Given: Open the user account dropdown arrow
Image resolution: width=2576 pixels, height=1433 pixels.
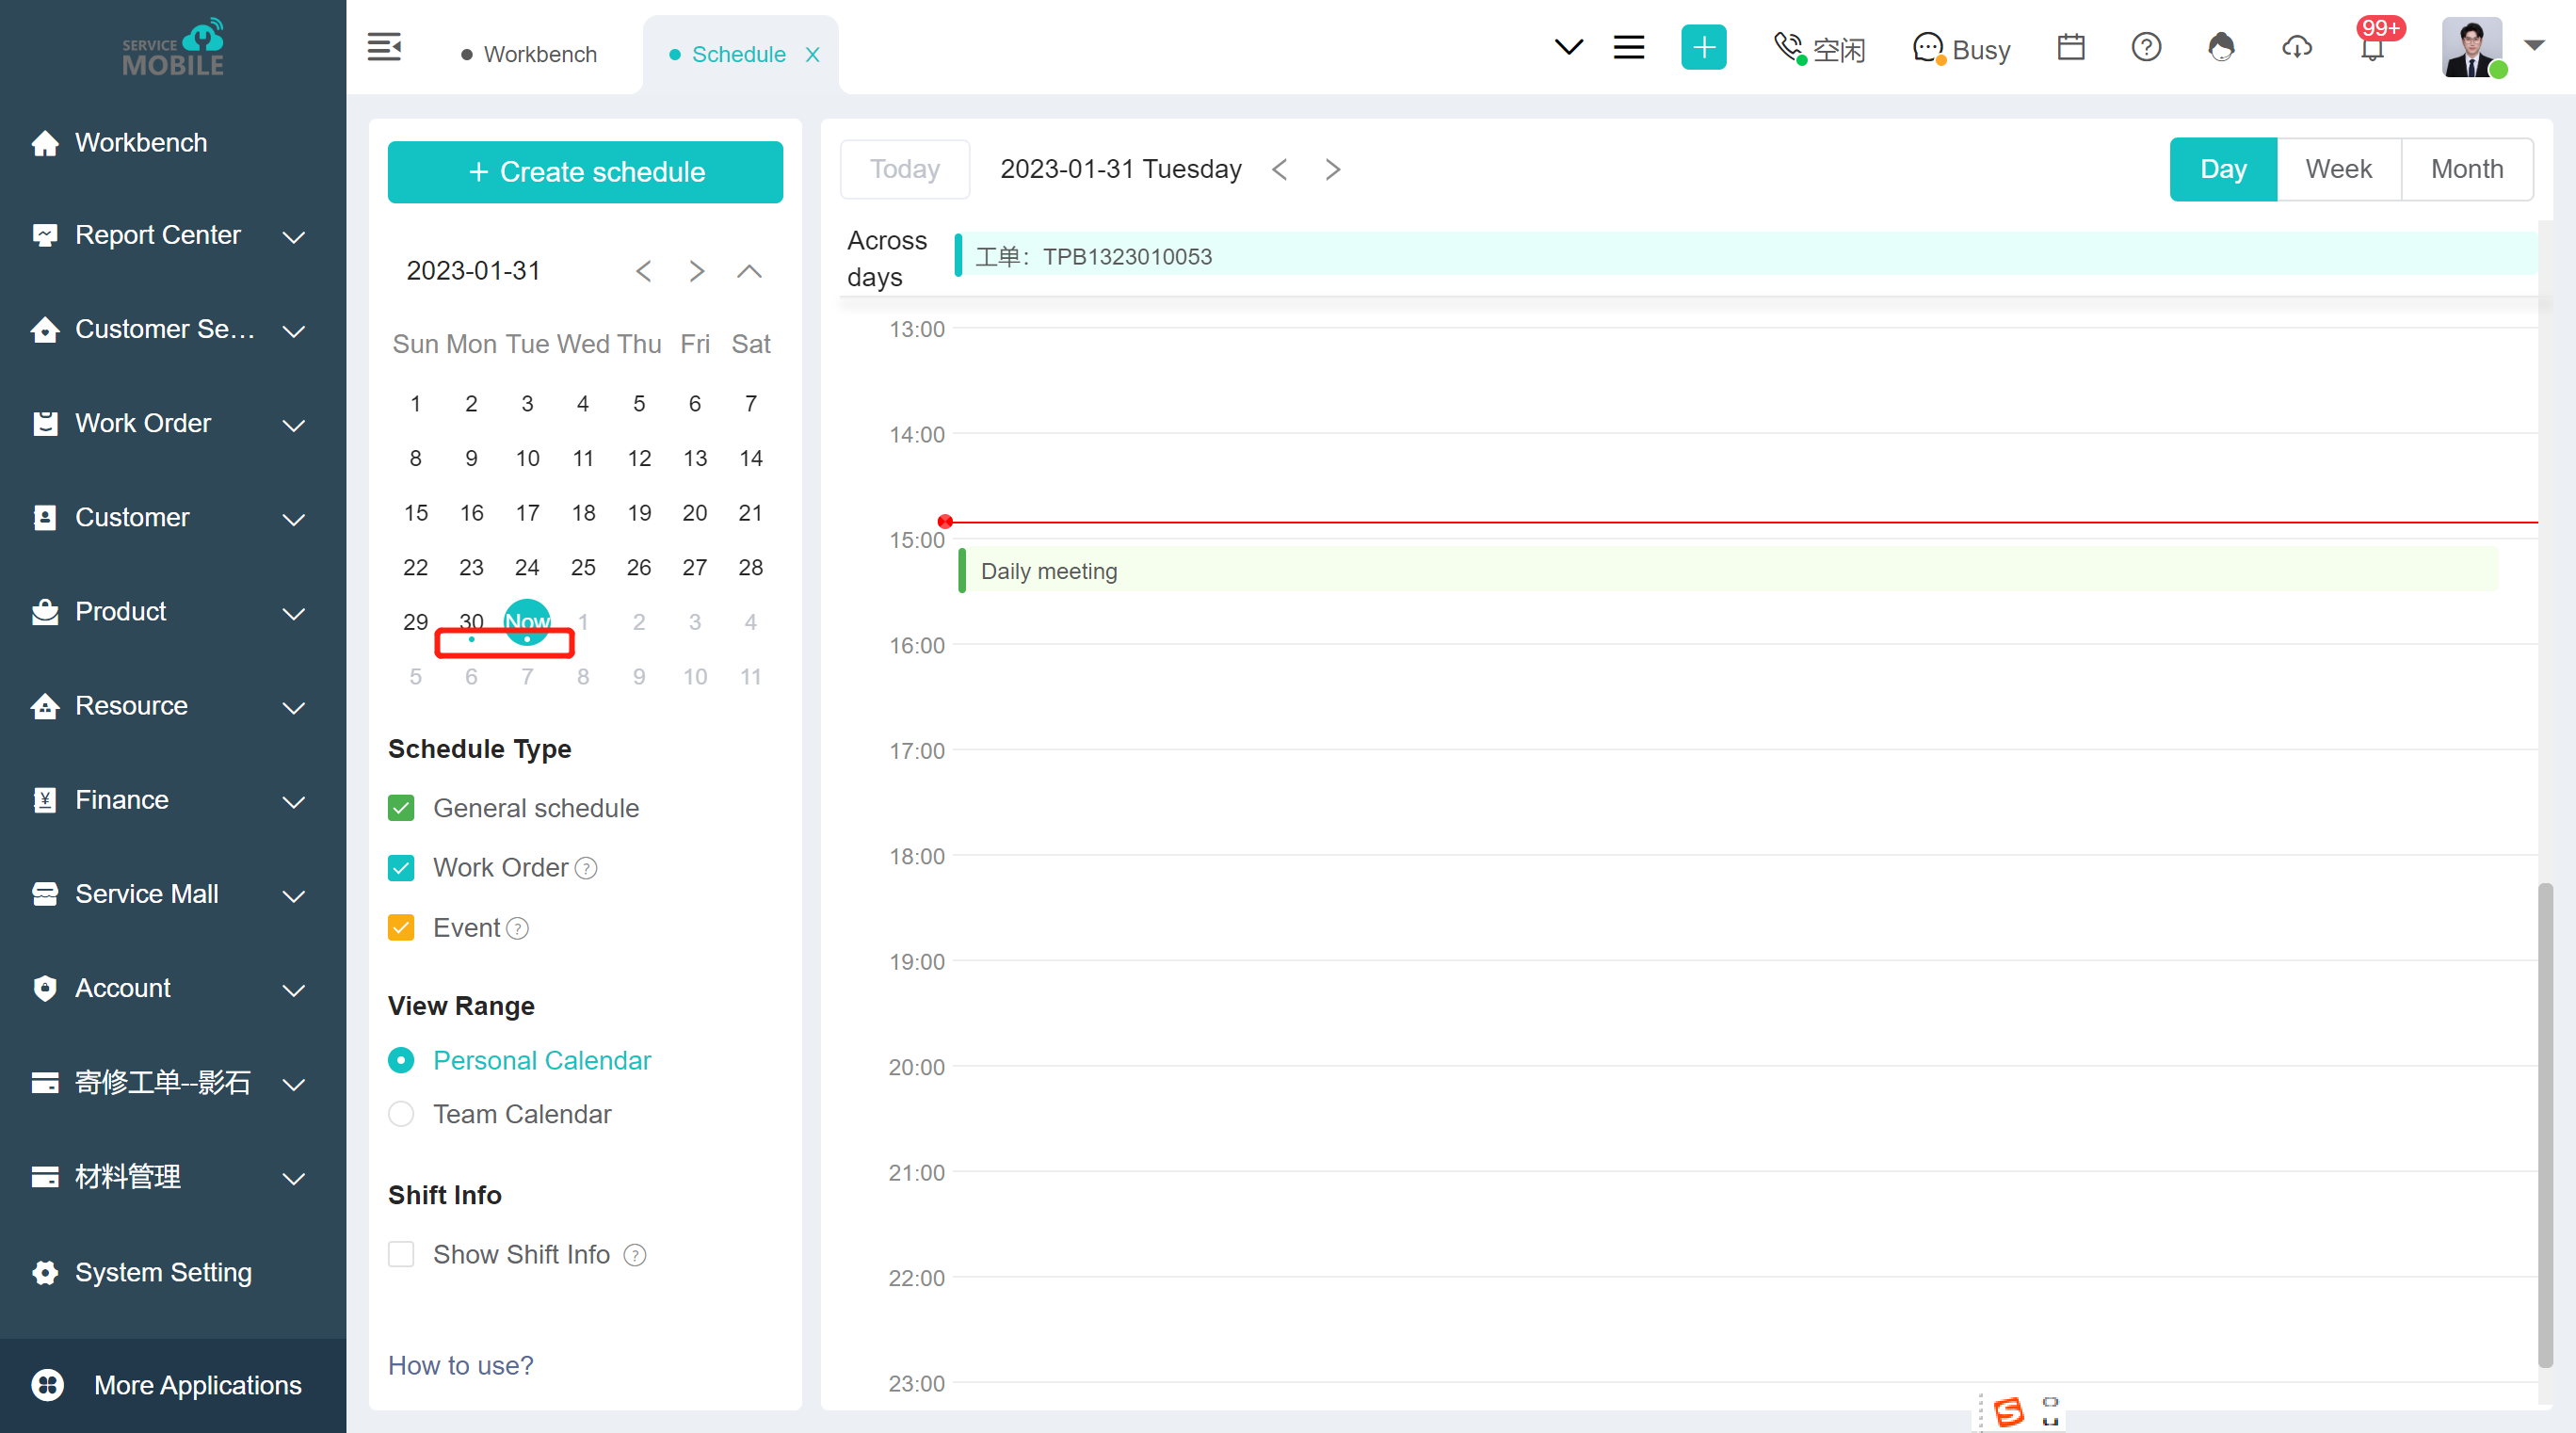Looking at the screenshot, I should pyautogui.click(x=2534, y=45).
